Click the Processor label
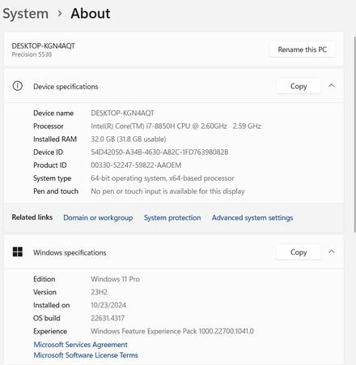The width and height of the screenshot is (356, 365). pos(49,127)
